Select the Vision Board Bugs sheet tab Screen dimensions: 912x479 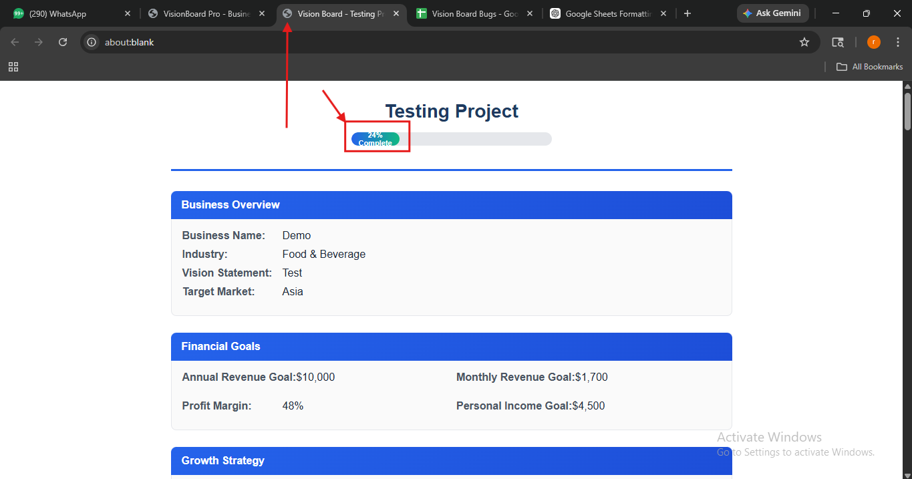[x=475, y=13]
